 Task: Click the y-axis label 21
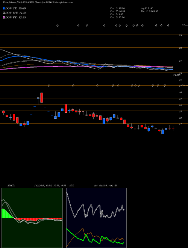point(180,60)
